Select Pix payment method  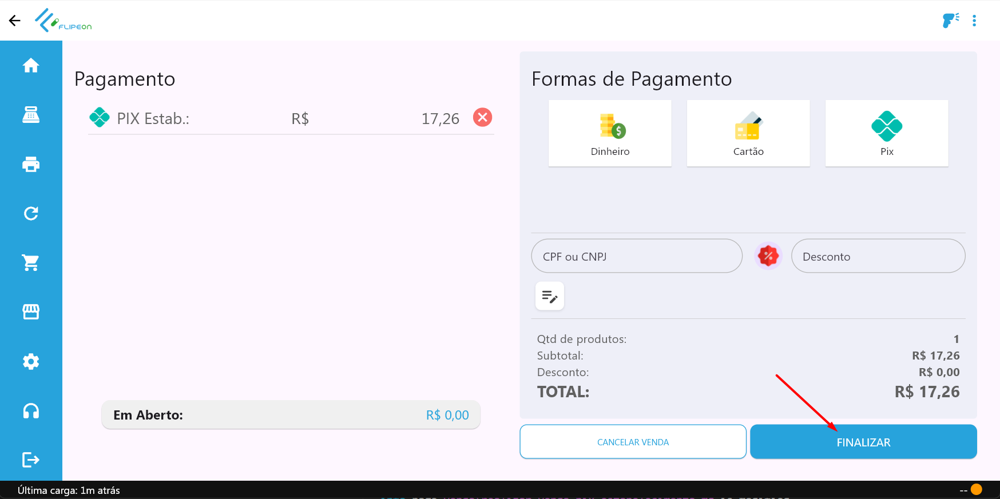(x=887, y=133)
